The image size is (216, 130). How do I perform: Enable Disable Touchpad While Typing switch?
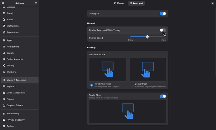pyautogui.click(x=163, y=30)
